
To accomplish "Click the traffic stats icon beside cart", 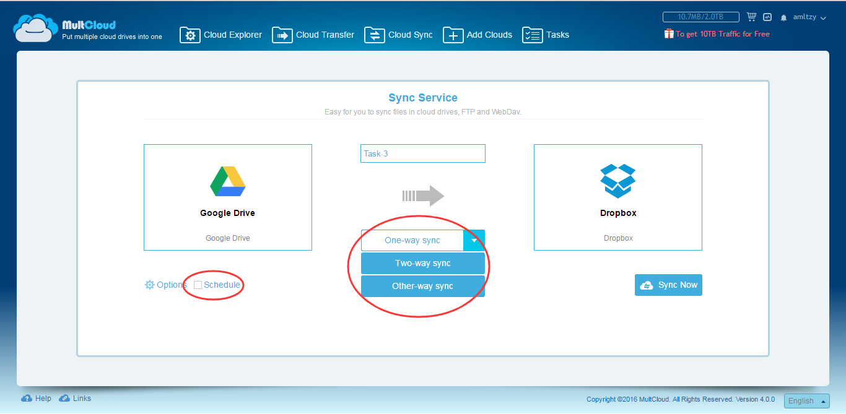I will (x=767, y=17).
